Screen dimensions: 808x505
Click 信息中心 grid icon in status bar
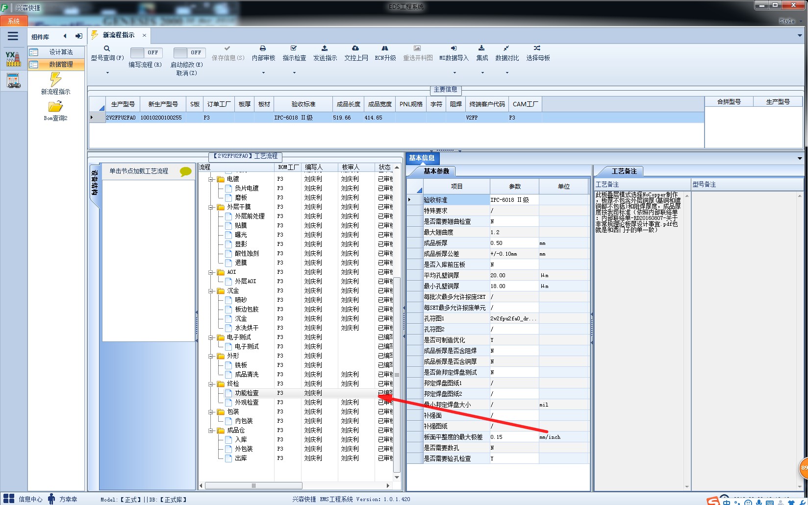[x=9, y=499]
